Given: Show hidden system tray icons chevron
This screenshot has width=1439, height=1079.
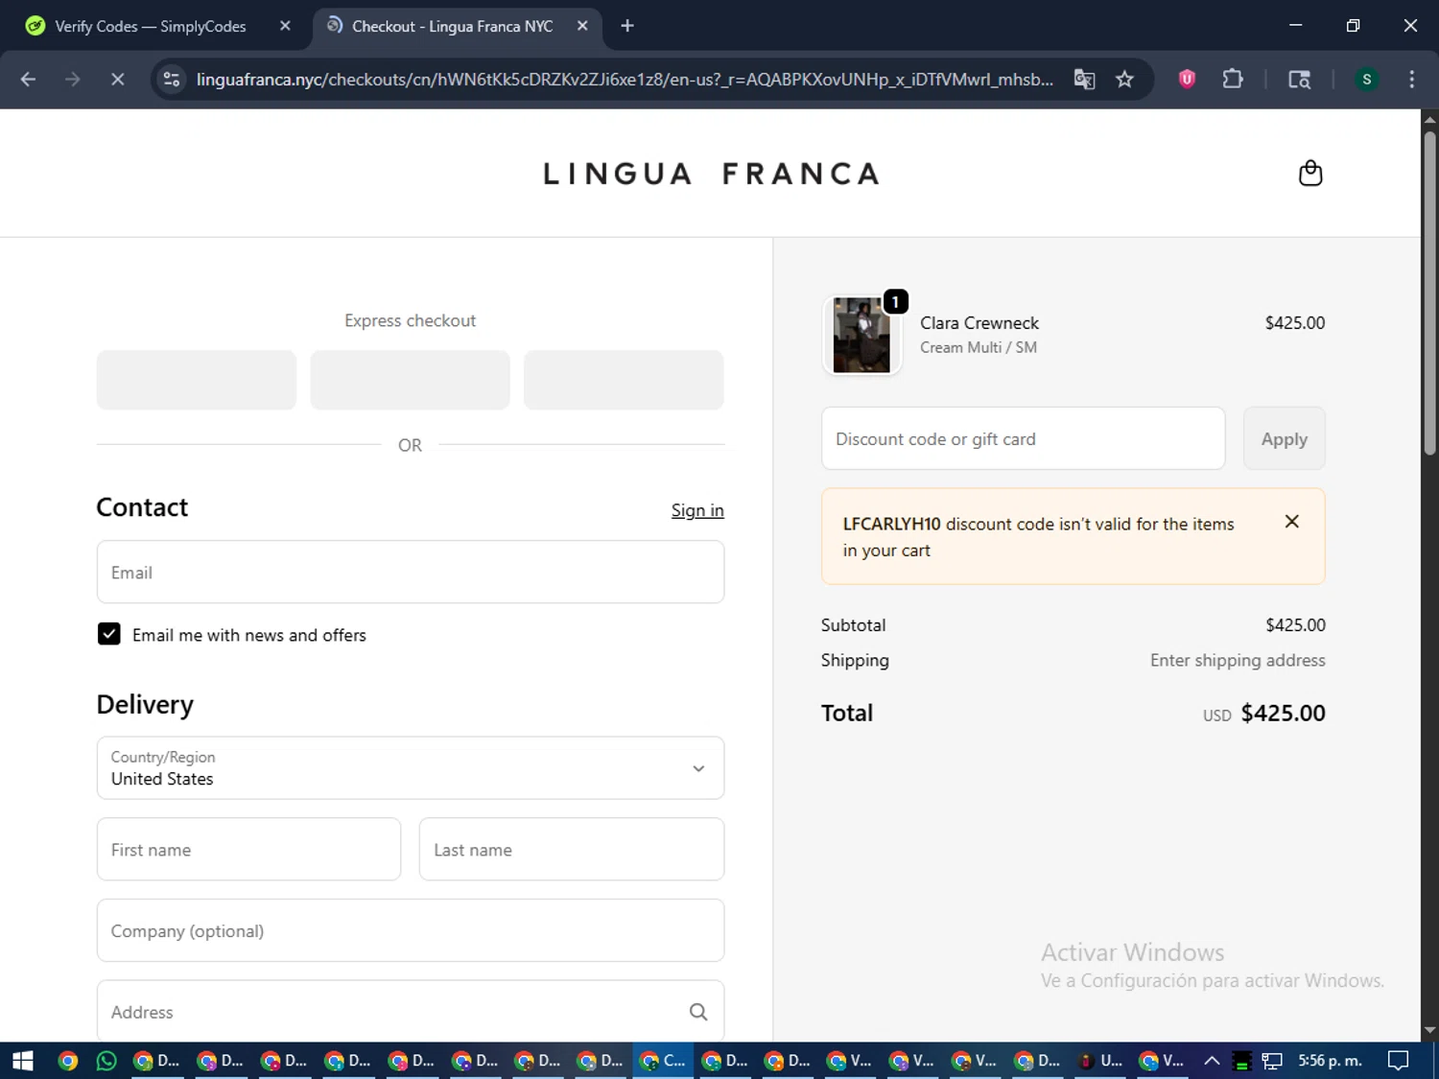Looking at the screenshot, I should pos(1212,1061).
